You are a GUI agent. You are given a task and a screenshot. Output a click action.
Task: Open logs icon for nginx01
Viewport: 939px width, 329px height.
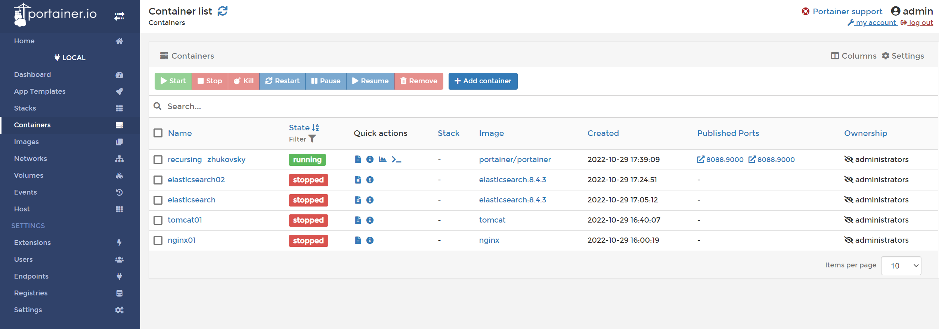358,240
